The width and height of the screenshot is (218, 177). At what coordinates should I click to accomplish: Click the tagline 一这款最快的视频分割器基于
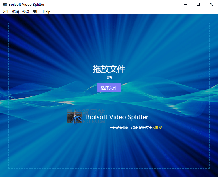(131, 128)
